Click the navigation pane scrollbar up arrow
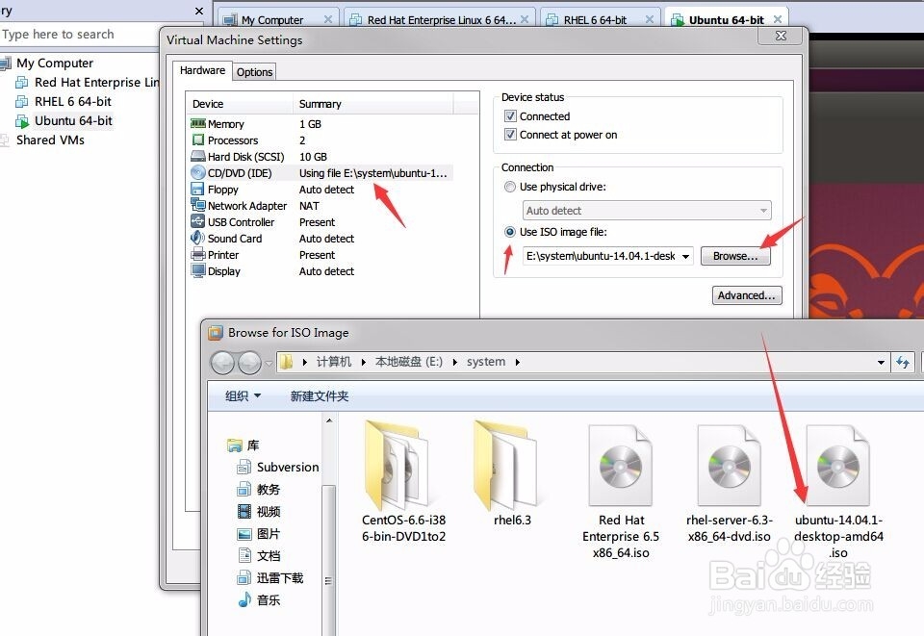 tap(329, 420)
